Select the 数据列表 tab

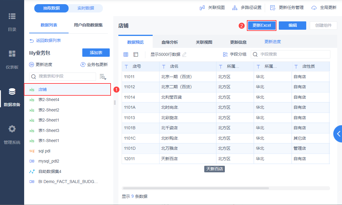(49, 25)
